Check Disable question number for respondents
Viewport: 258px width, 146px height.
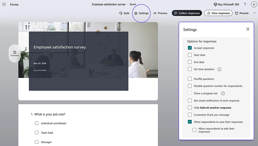click(x=190, y=86)
